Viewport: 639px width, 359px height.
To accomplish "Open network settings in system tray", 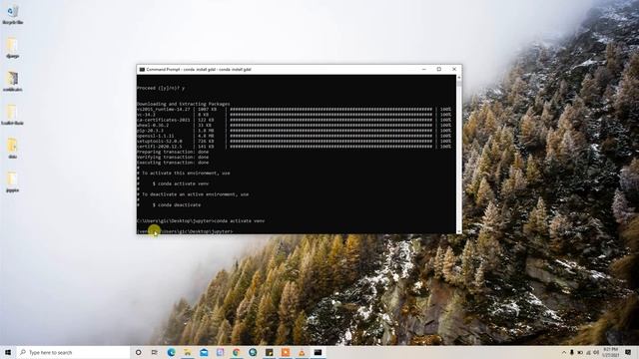I will [x=588, y=352].
